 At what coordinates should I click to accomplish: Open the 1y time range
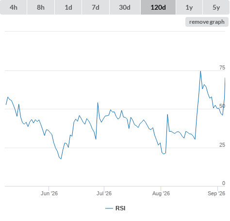coord(189,7)
